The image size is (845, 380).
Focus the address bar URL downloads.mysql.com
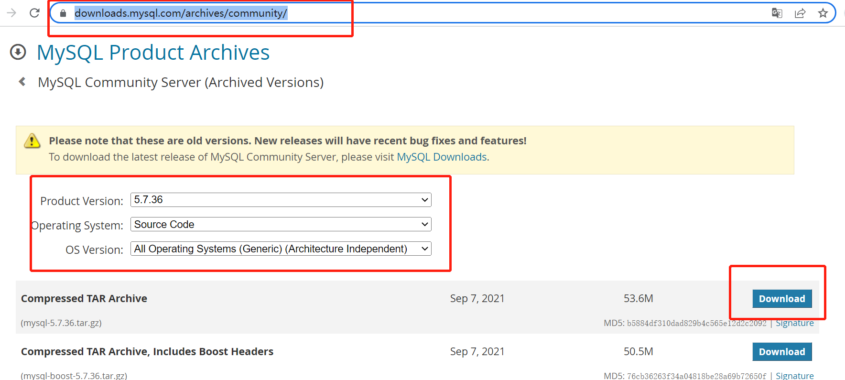click(x=181, y=13)
